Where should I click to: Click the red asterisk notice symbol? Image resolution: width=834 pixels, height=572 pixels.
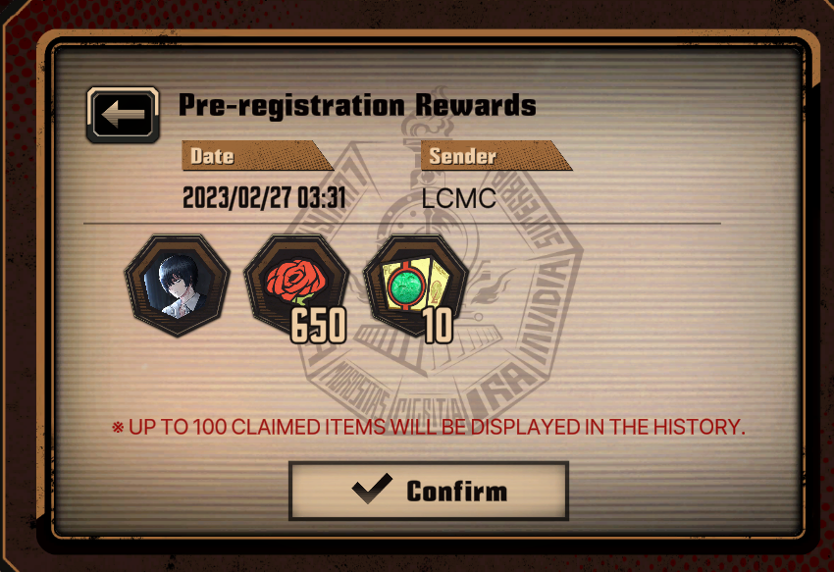118,427
